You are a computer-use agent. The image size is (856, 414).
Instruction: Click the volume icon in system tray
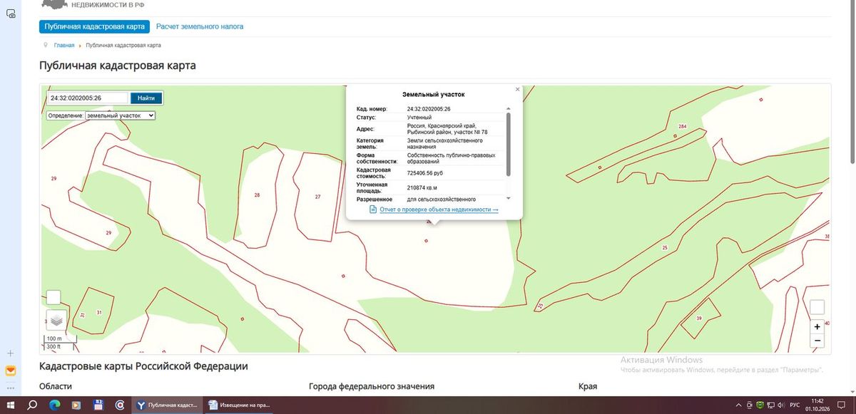(x=782, y=405)
